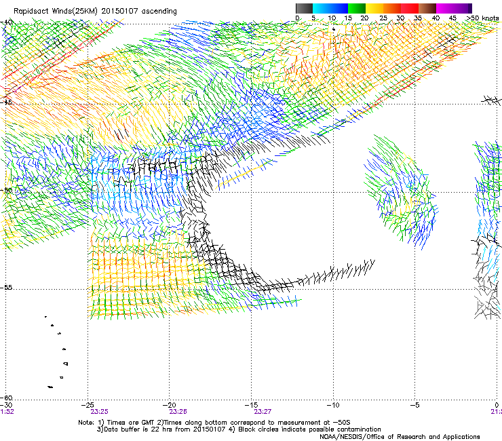Click the longitude axis label '-30'
The width and height of the screenshot is (502, 441).
[x=6, y=405]
